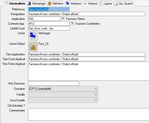Image resolution: width=149 pixels, height=123 pixels.
Task: Click the question mark beside Application field
Action: (63, 19)
